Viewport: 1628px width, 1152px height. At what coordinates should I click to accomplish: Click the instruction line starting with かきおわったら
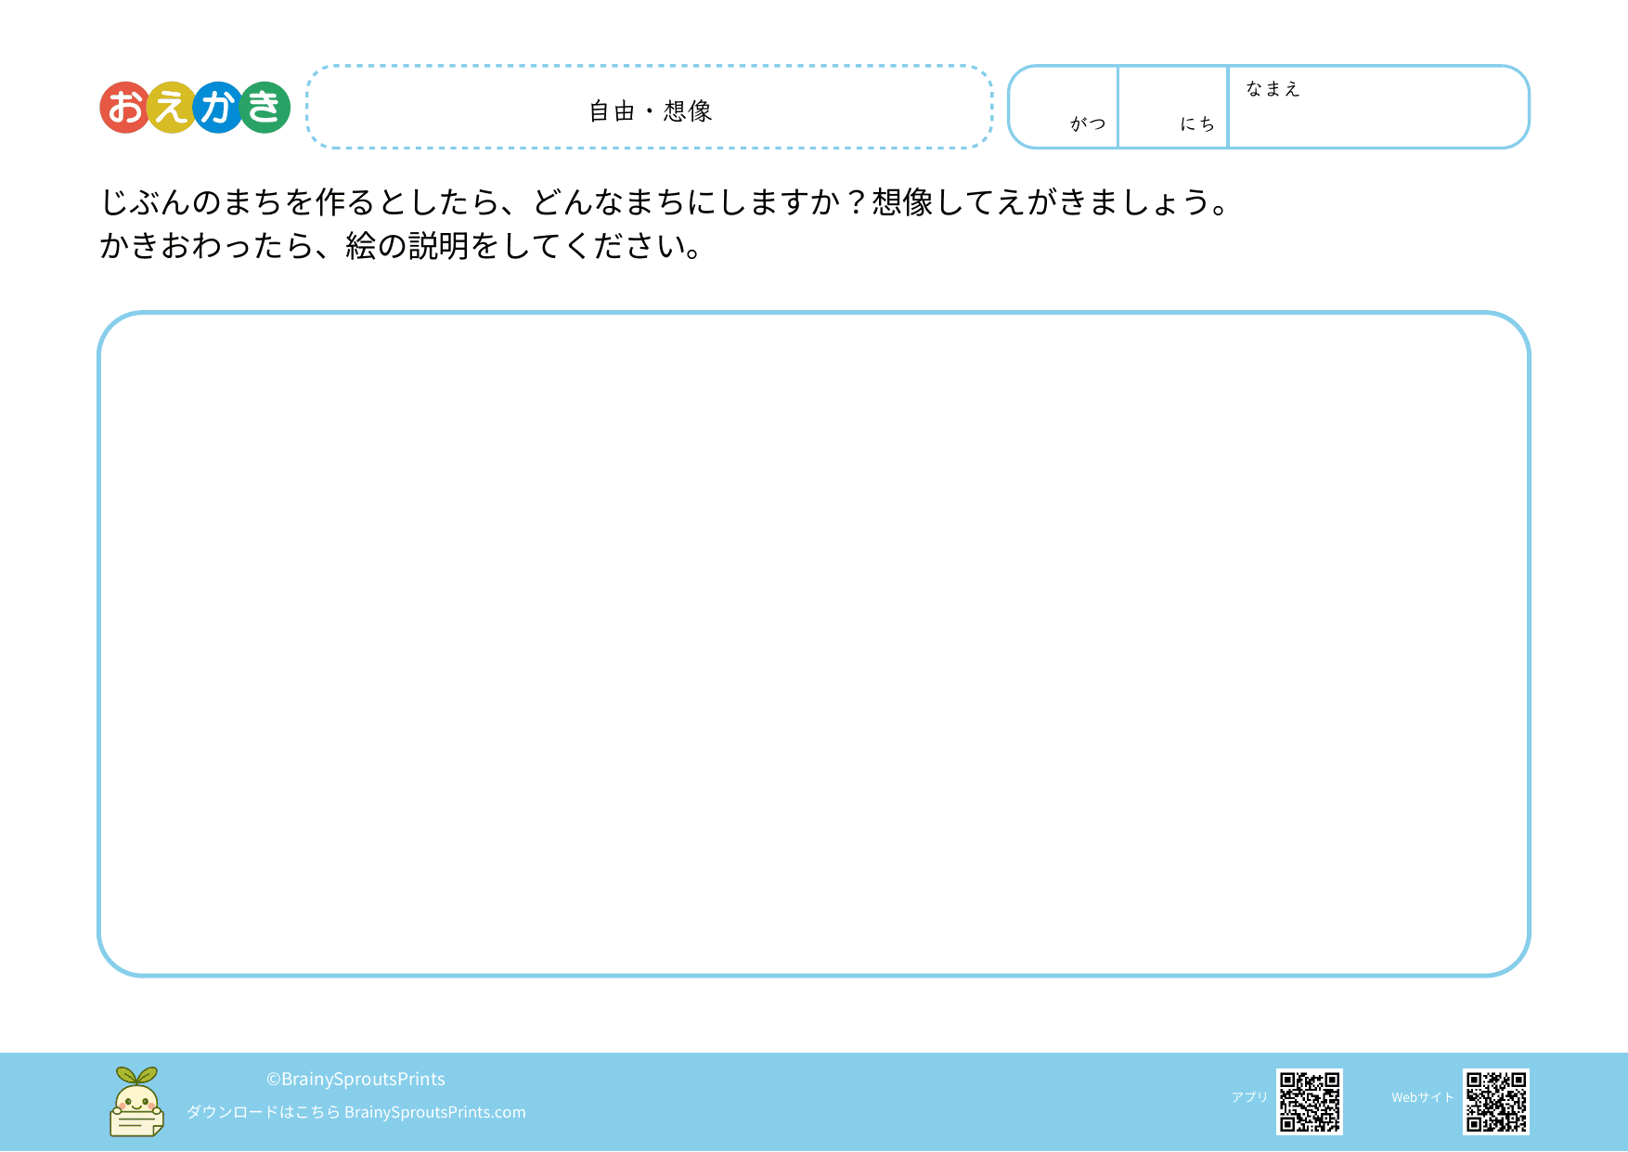click(401, 246)
